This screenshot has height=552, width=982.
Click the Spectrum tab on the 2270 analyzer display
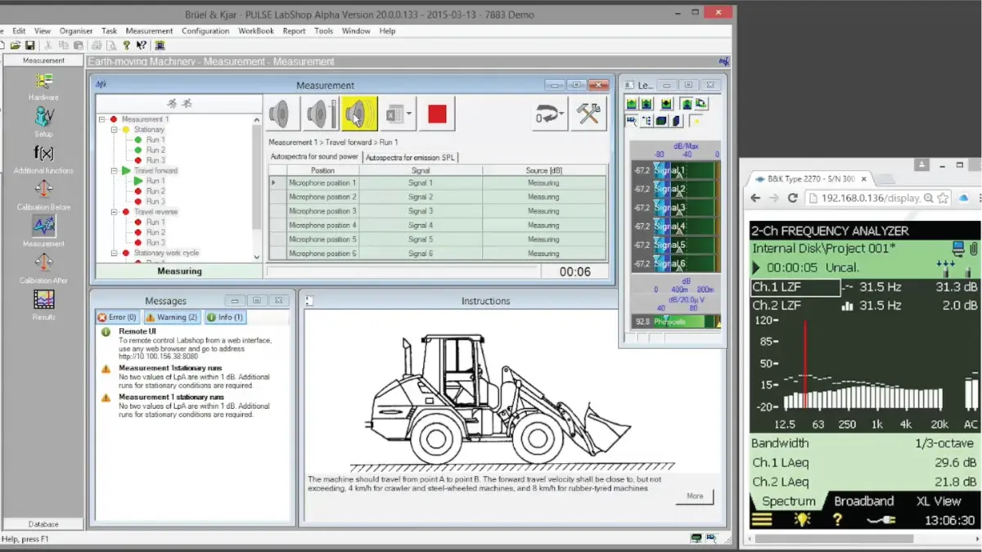click(x=786, y=501)
